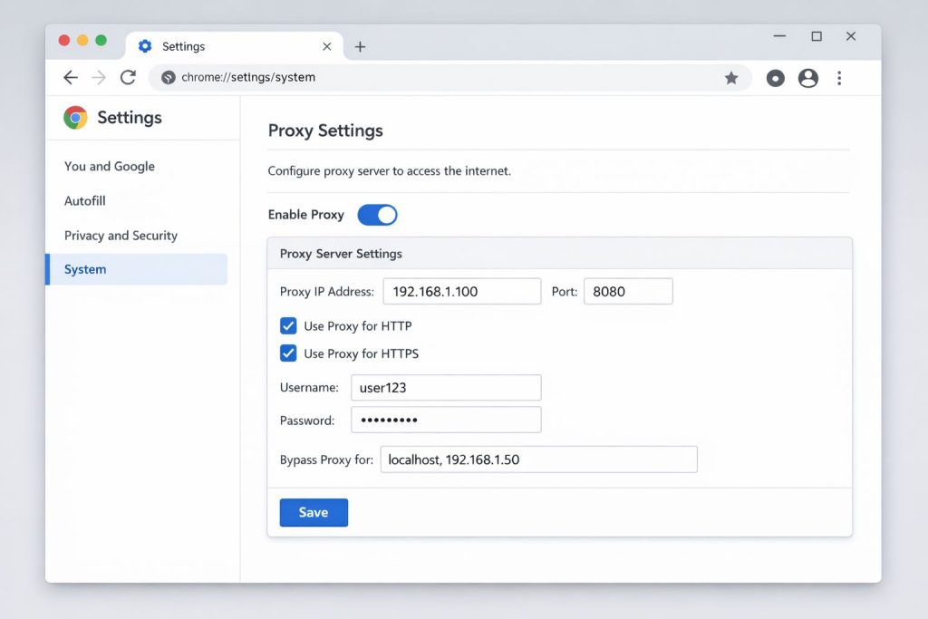928x619 pixels.
Task: Bookmark this page with the star
Action: (731, 78)
